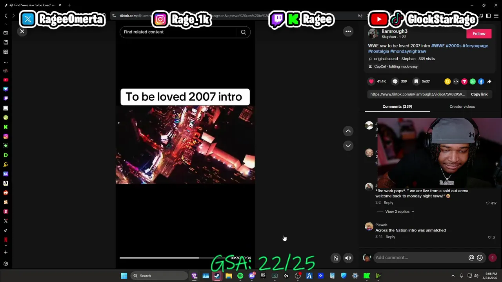This screenshot has width=502, height=282.
Task: Select the Comments (359) tab
Action: 397,107
